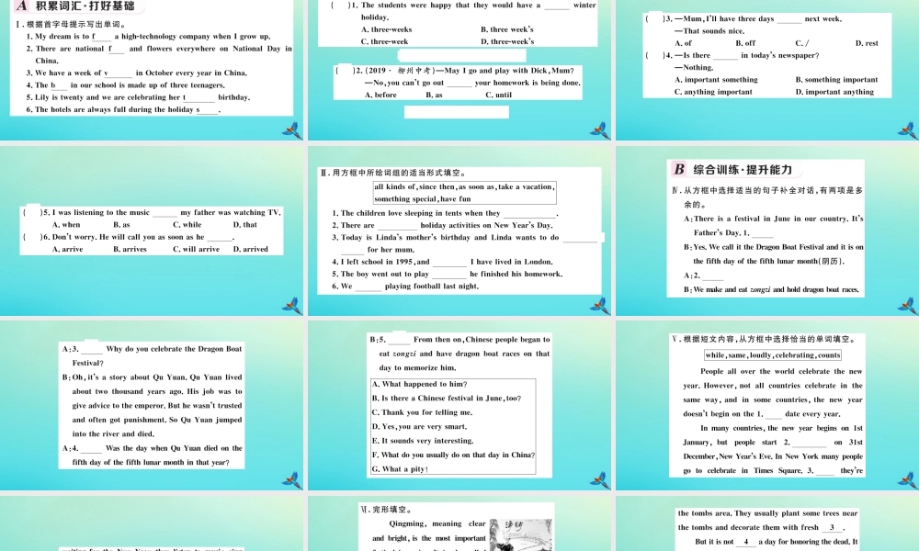Open the slide with questions 5 and 6
Image resolution: width=919 pixels, height=551 pixels.
tap(152, 231)
